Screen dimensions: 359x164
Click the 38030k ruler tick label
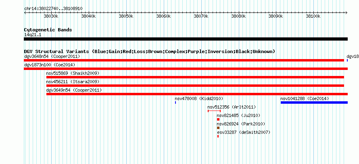tap(51, 16)
